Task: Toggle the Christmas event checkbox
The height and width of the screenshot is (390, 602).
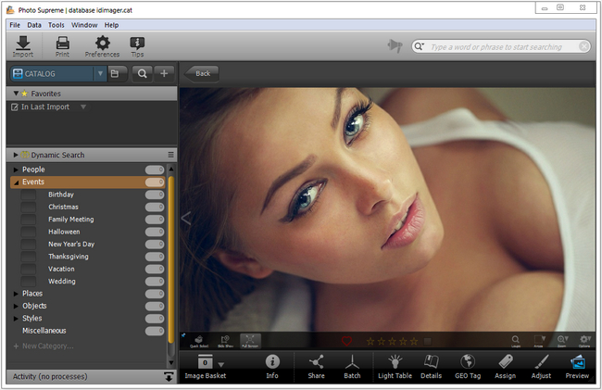Action: (x=29, y=207)
